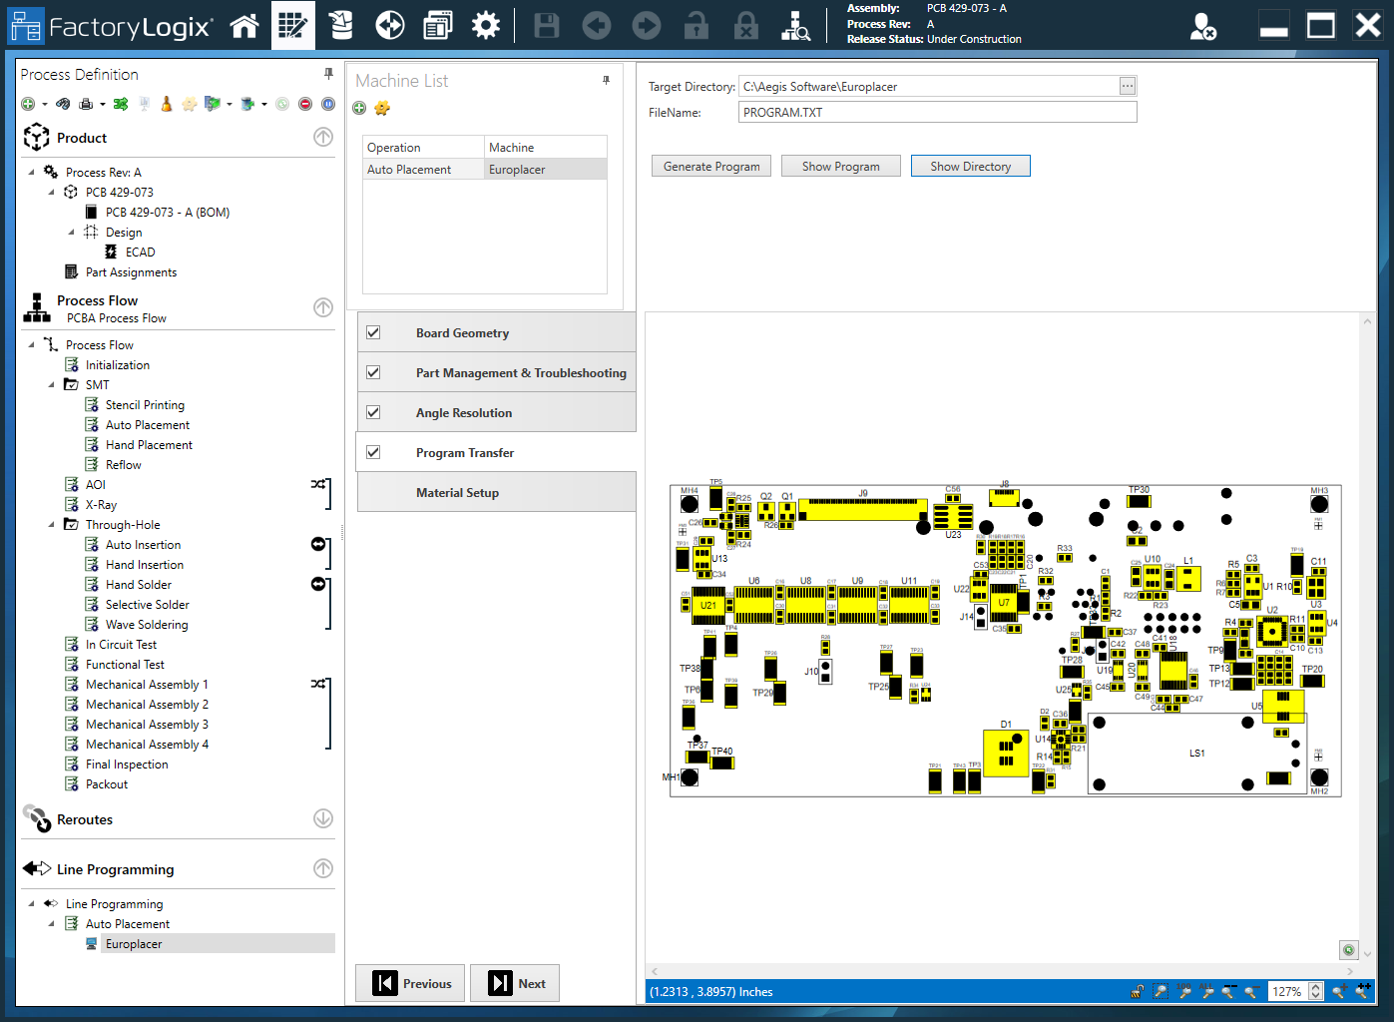Click the Next button
The image size is (1394, 1022).
pos(515,983)
